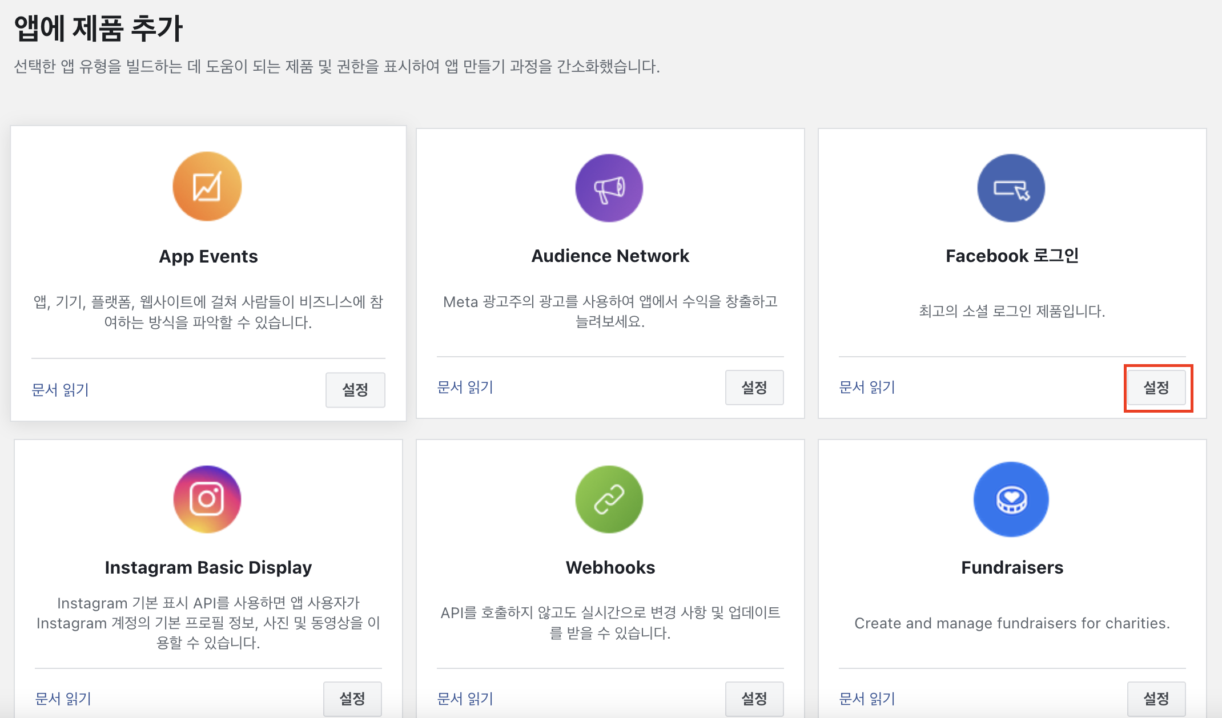Open 문서 읽기 link for Instagram Basic Display
The height and width of the screenshot is (718, 1222).
click(x=63, y=699)
